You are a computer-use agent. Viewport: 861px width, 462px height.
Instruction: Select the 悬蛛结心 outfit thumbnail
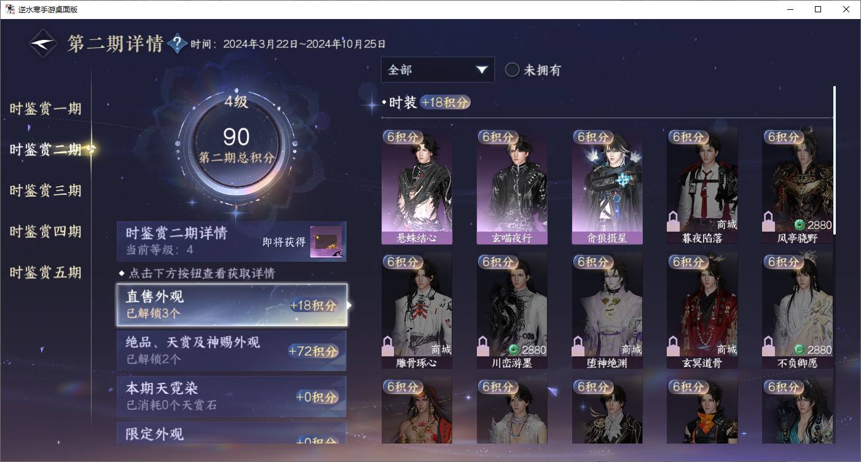417,186
